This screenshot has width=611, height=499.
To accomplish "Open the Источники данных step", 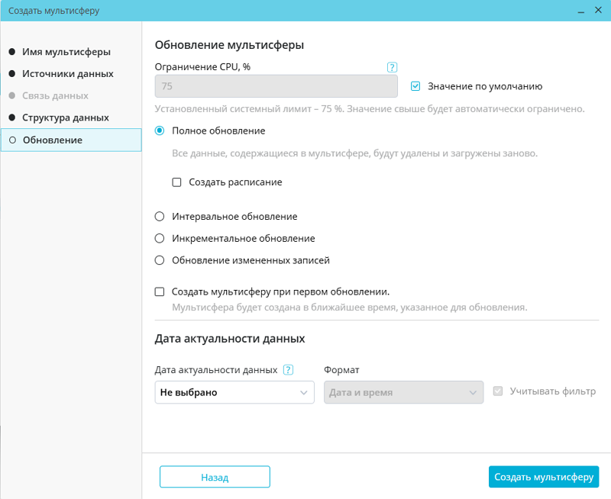I will (68, 74).
